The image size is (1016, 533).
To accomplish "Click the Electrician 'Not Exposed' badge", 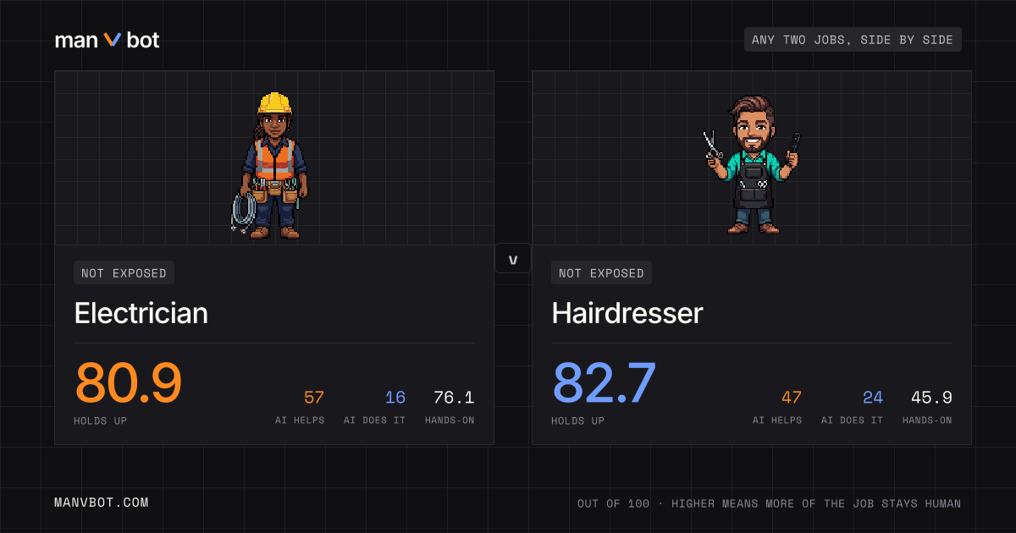I will point(124,272).
